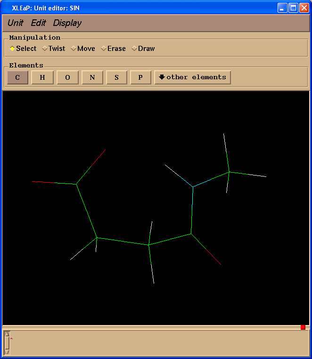
Task: Select the Select manipulation mode
Action: [x=23, y=49]
